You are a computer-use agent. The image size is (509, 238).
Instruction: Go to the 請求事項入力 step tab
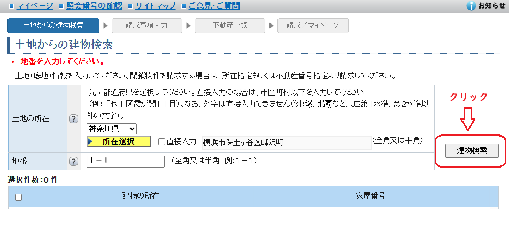click(147, 25)
